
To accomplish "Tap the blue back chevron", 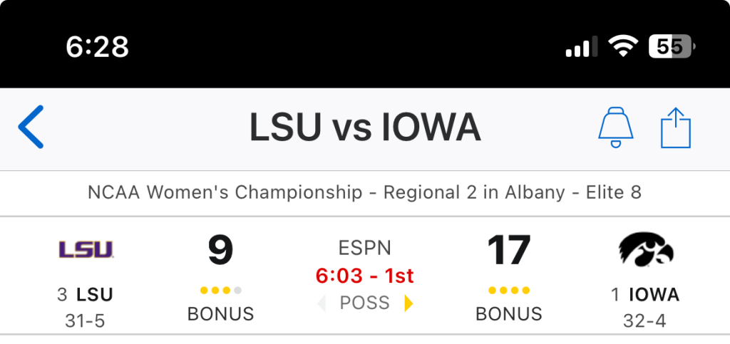I will 31,127.
